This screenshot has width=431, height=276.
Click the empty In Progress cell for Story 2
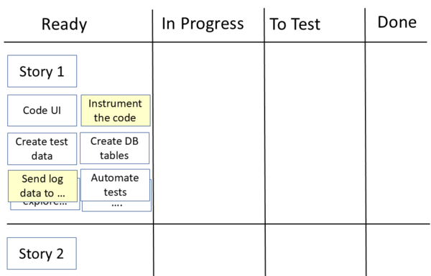pos(209,250)
